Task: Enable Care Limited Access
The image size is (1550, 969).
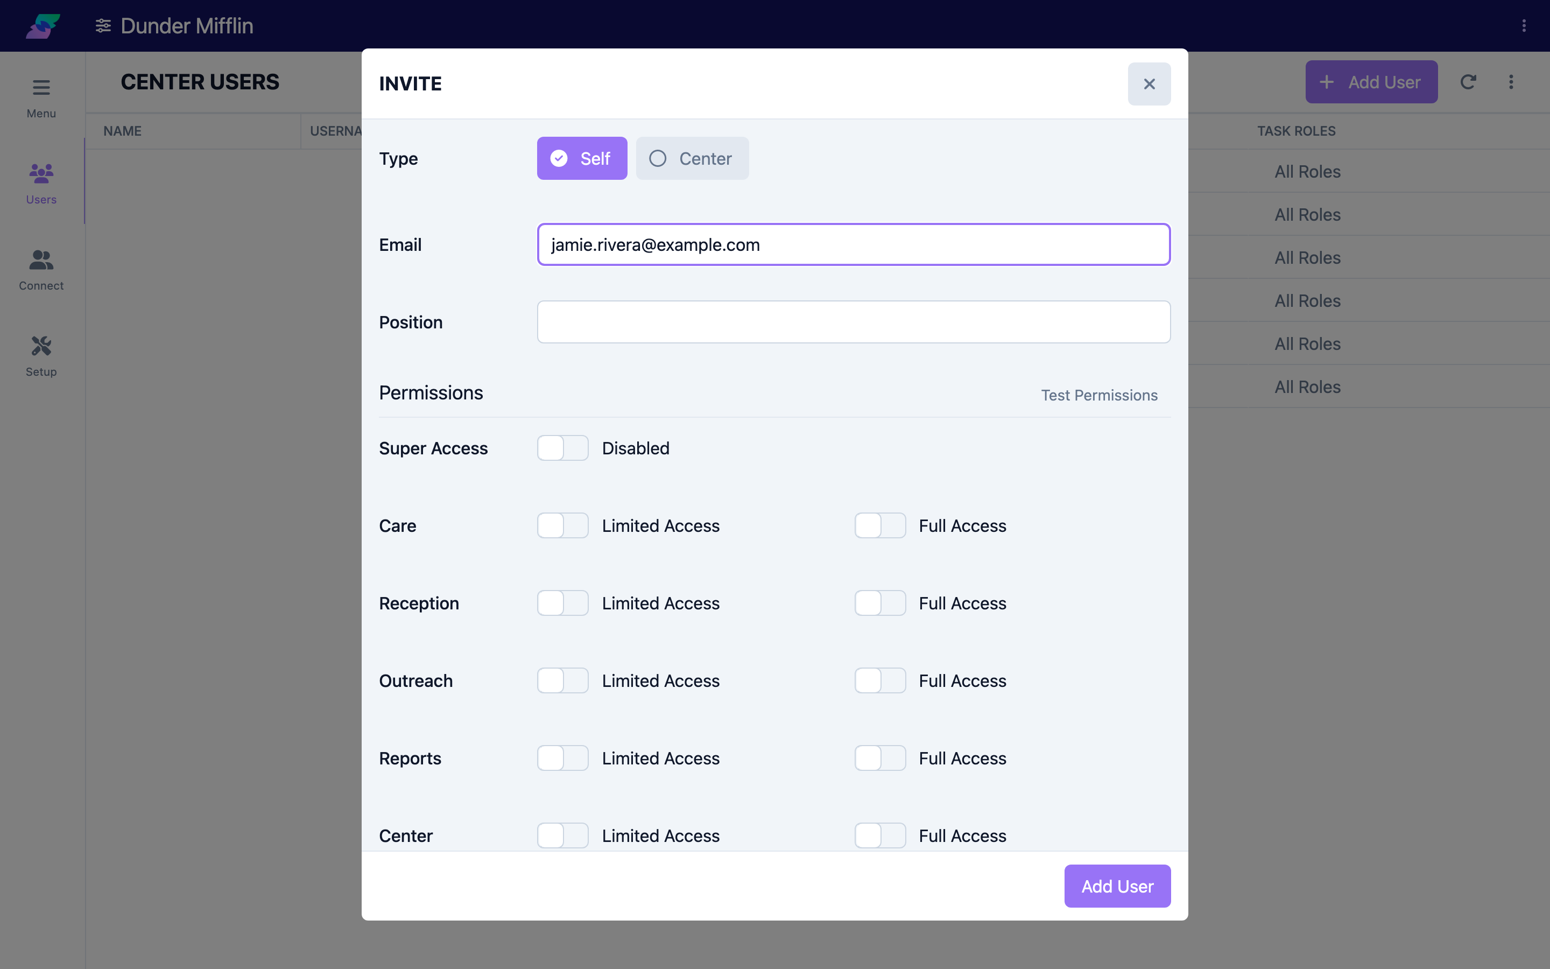Action: coord(562,525)
